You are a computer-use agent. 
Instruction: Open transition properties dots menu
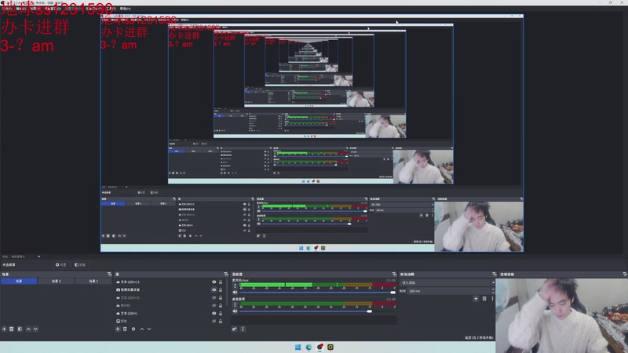[x=492, y=299]
